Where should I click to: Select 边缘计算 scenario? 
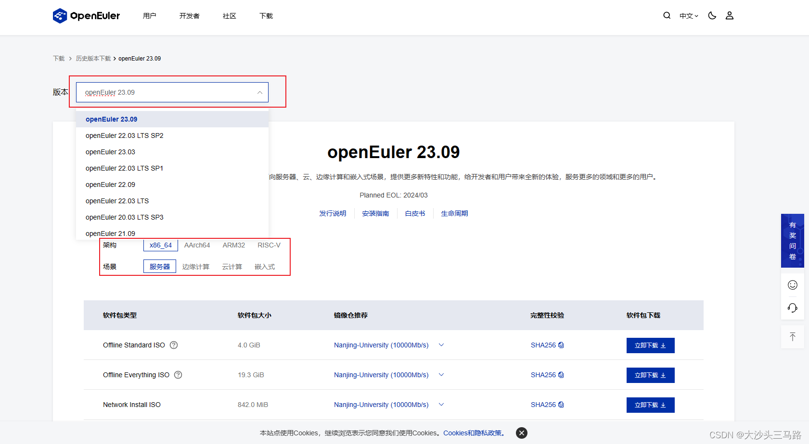pos(196,267)
